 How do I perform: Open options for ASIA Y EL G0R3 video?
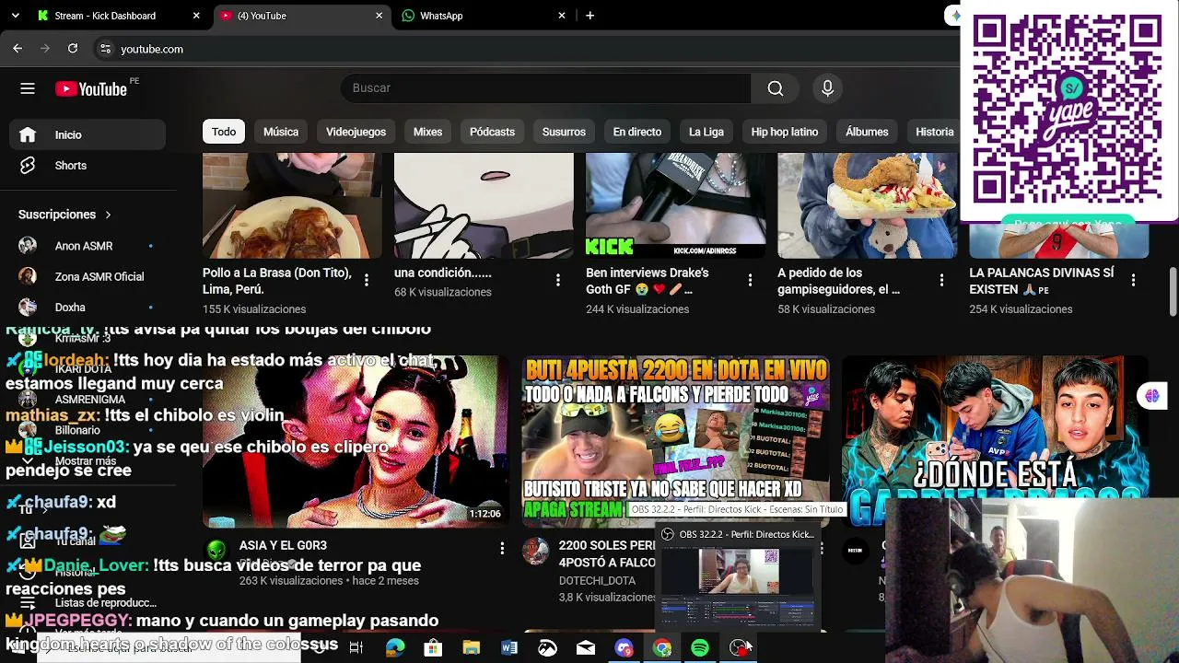point(502,549)
